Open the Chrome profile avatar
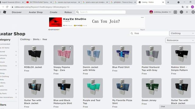This screenshot has width=195, height=109. pyautogui.click(x=192, y=7)
